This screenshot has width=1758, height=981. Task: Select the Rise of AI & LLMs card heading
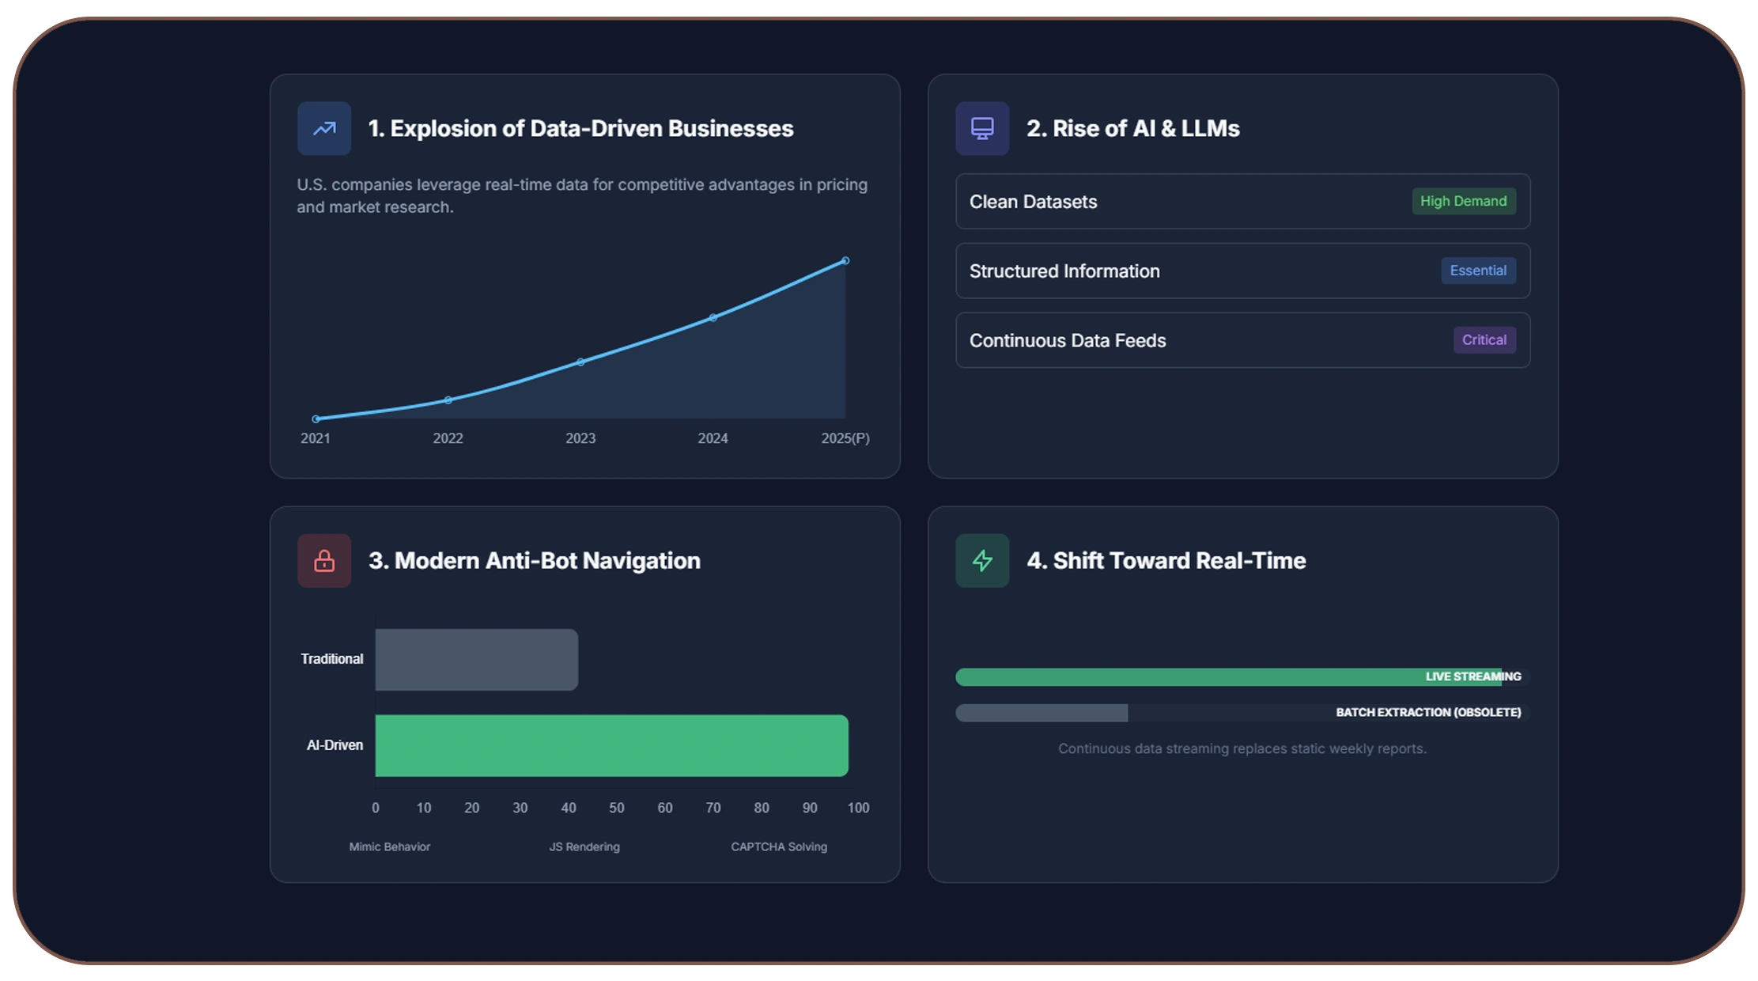(x=1133, y=128)
